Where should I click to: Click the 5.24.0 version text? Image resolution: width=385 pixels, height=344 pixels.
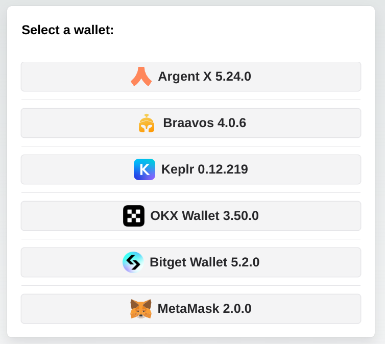[x=233, y=77]
